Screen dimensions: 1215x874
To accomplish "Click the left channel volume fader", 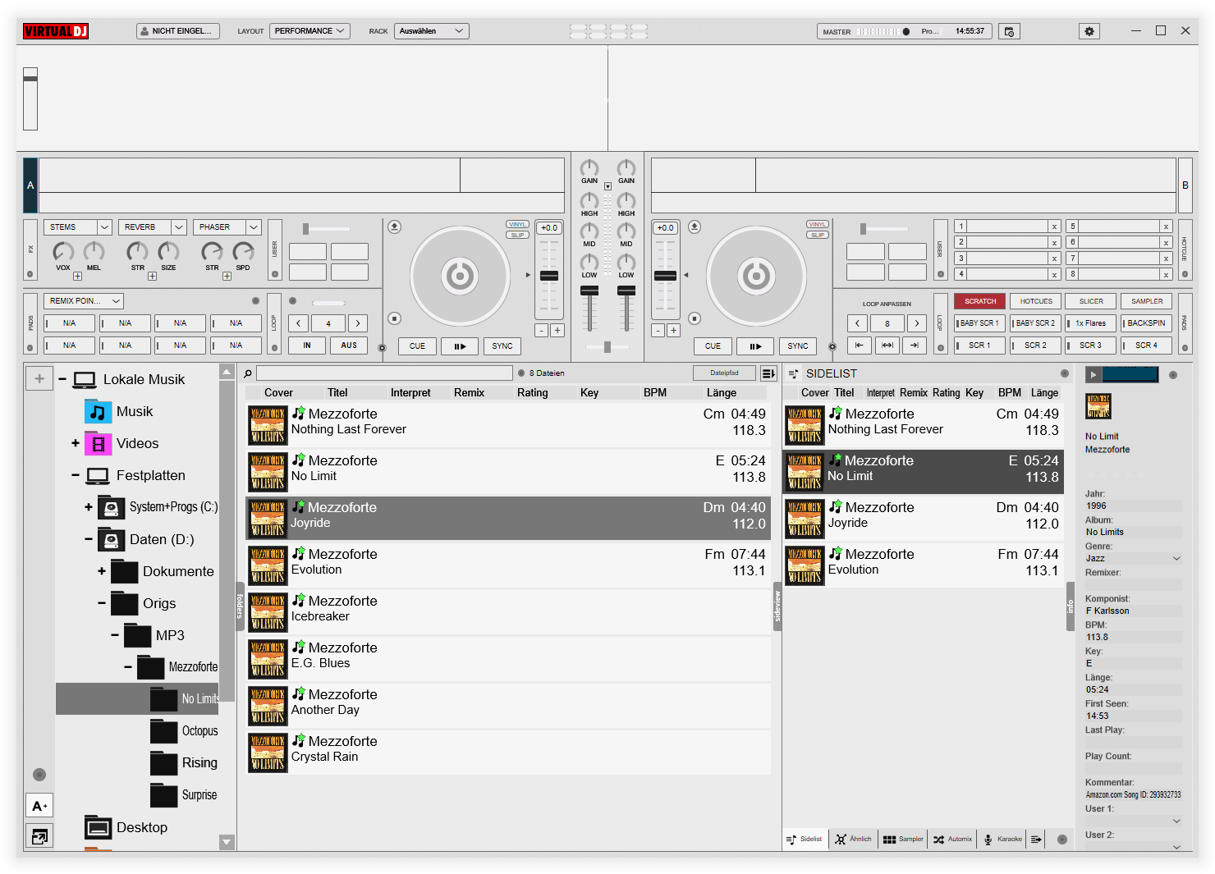I will (589, 291).
